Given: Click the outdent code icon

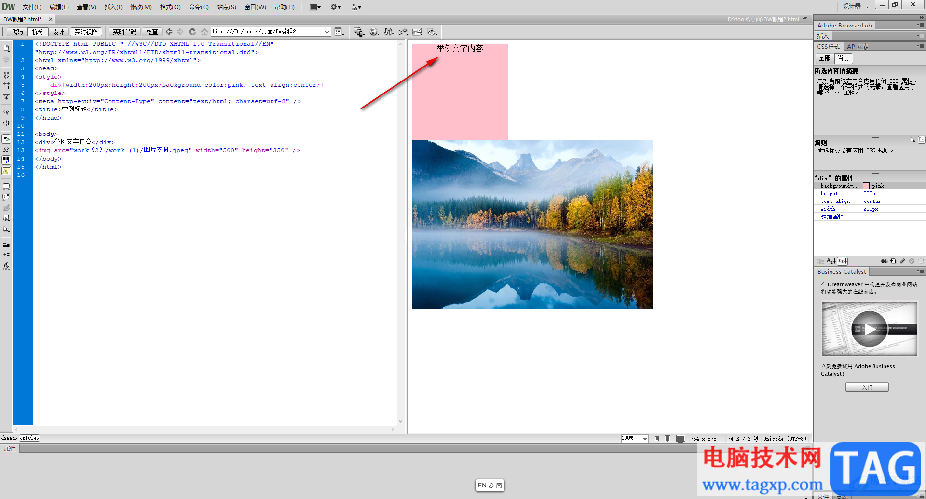Looking at the screenshot, I should 6,255.
